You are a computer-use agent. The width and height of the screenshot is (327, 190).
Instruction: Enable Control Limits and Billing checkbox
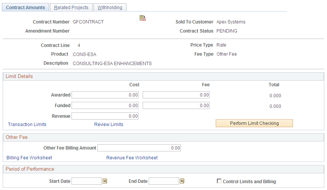point(219,181)
